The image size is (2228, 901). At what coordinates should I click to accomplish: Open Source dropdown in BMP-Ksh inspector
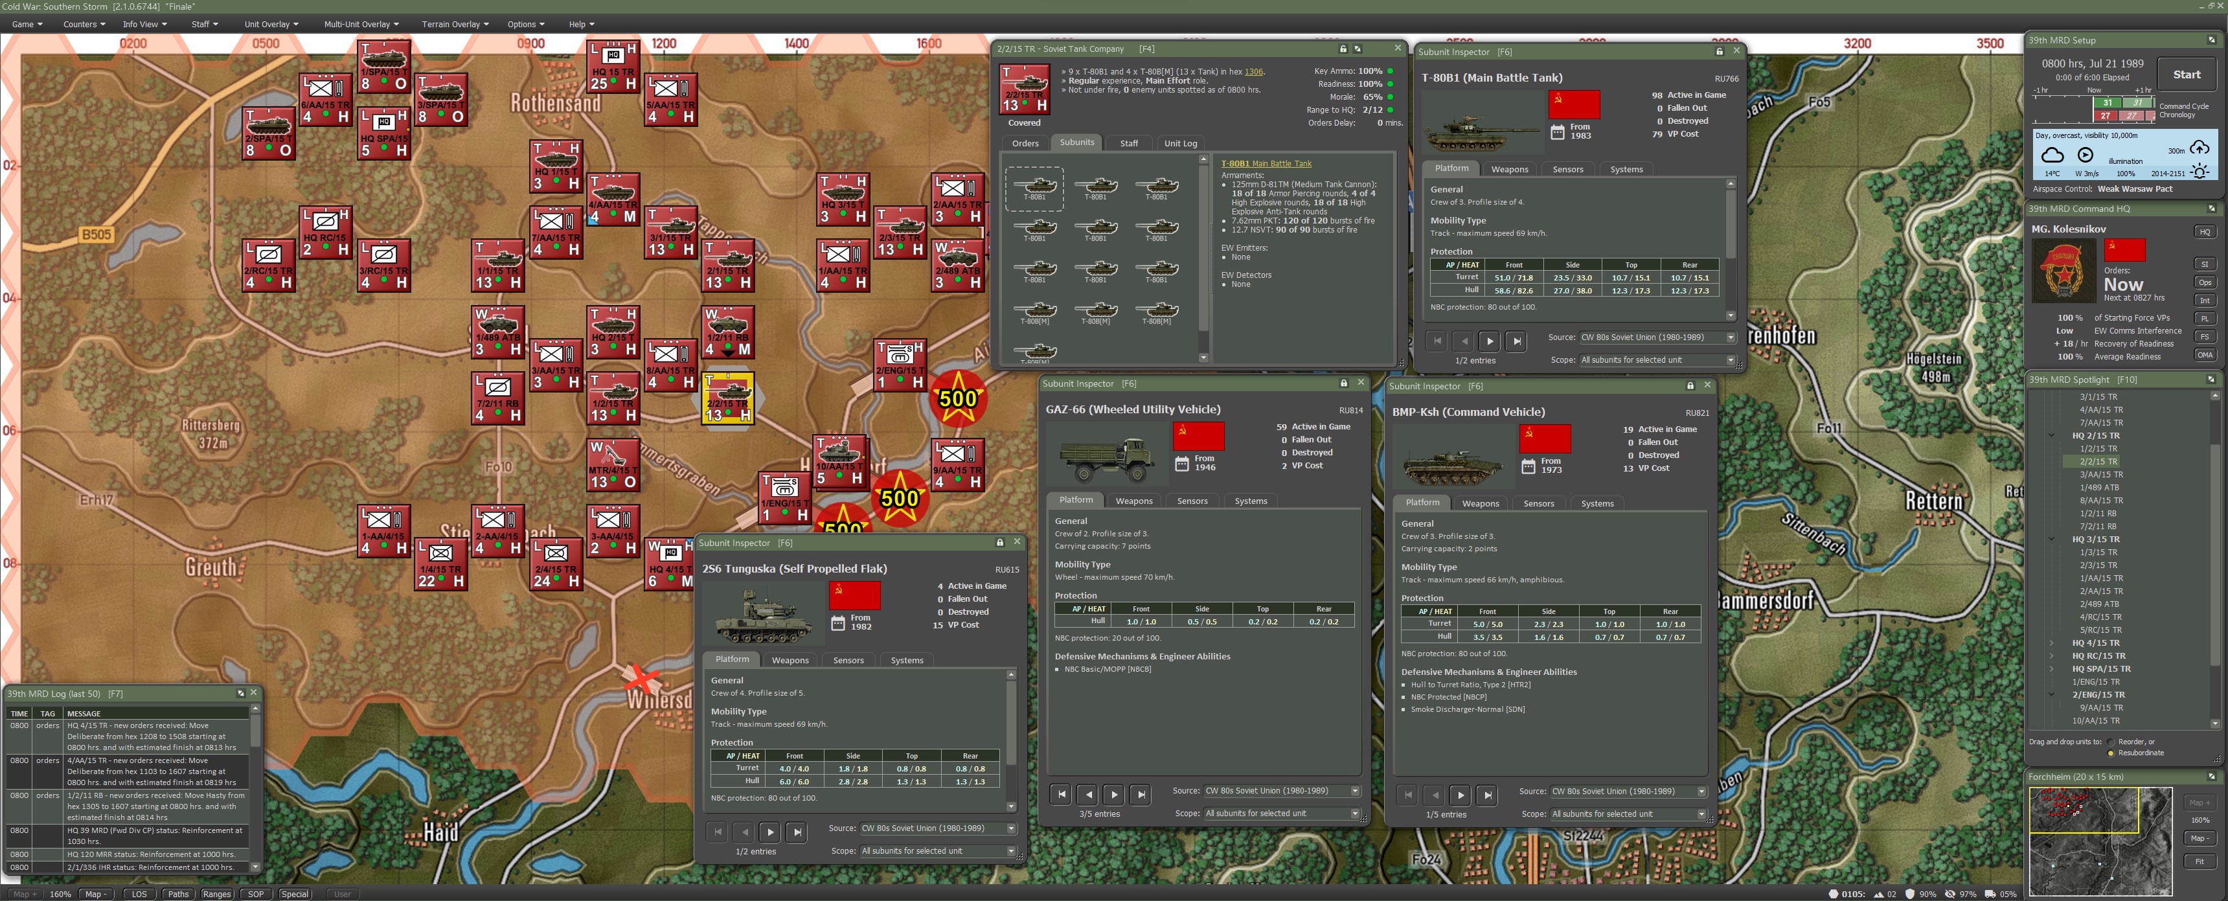pyautogui.click(x=1629, y=791)
